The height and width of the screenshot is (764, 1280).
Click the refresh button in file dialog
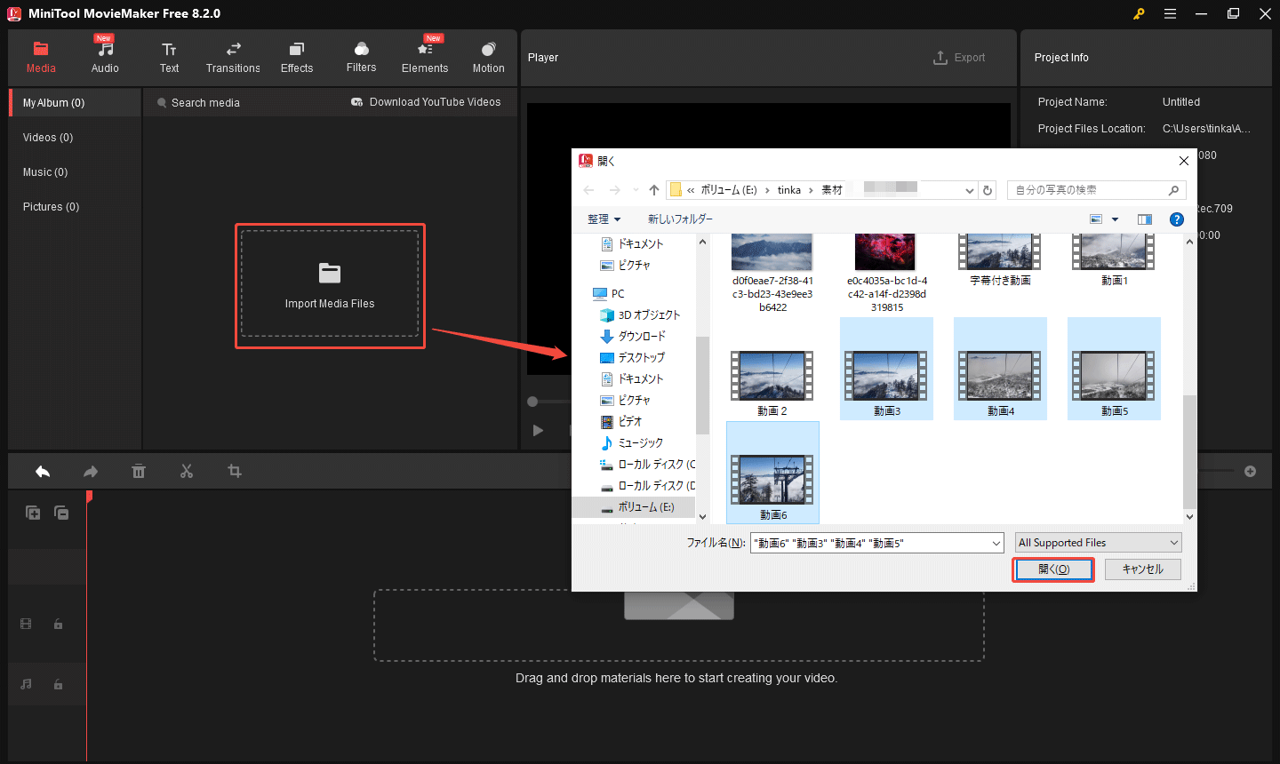pyautogui.click(x=987, y=190)
